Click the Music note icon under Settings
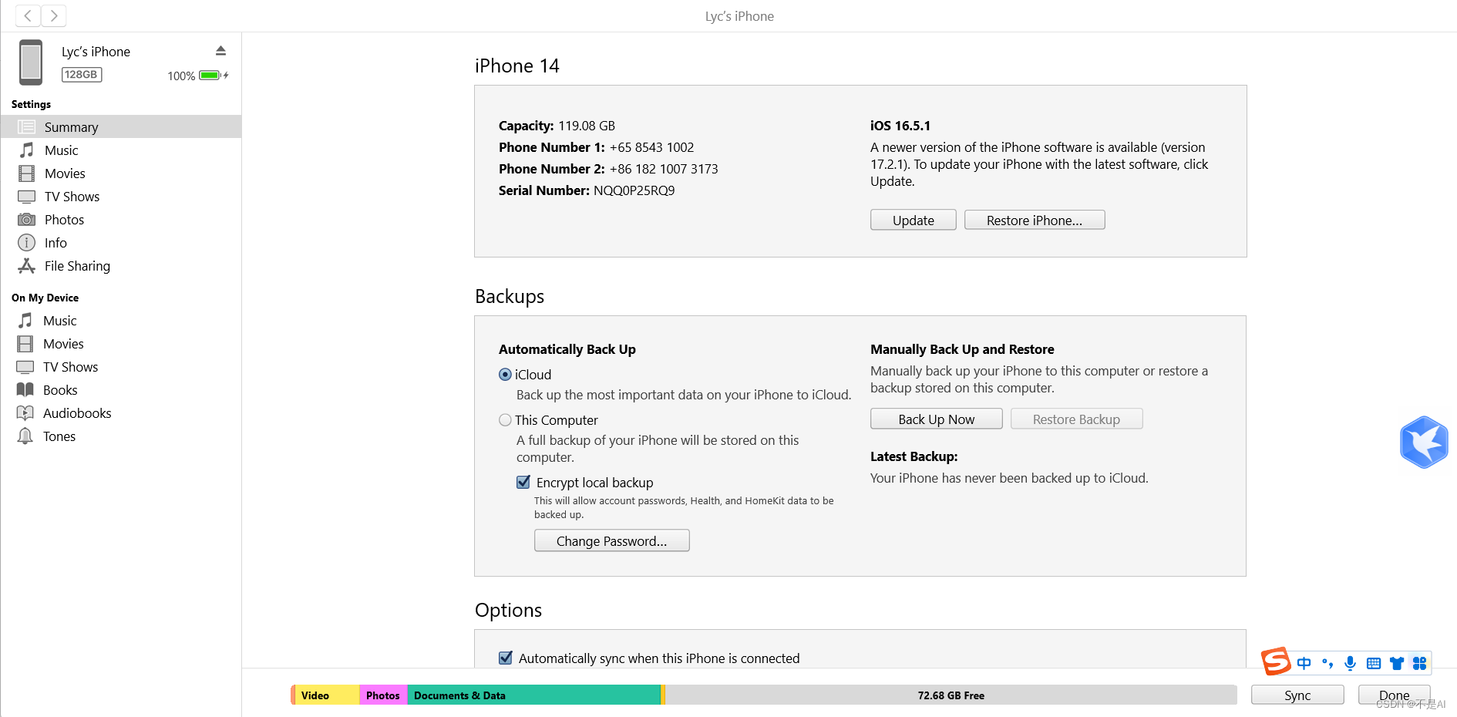The height and width of the screenshot is (717, 1457). 26,150
